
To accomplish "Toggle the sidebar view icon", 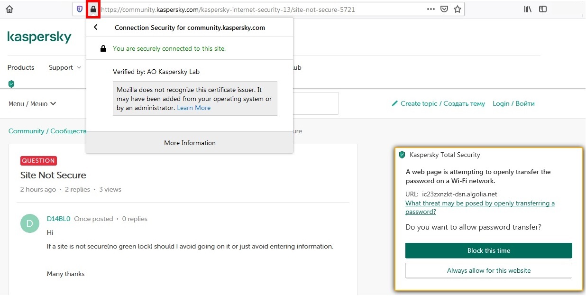I will [543, 9].
